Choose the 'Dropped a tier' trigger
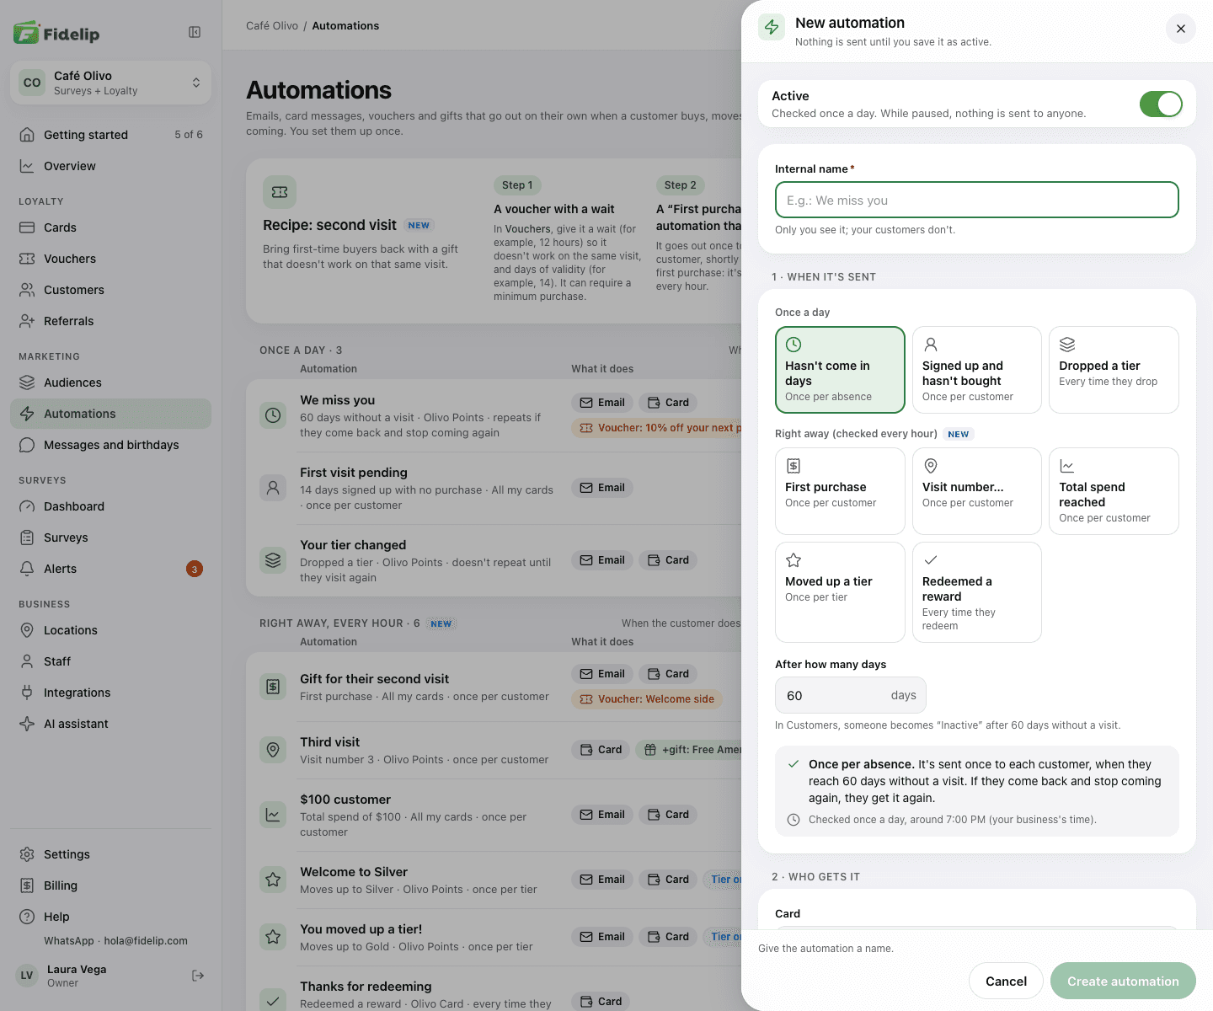This screenshot has height=1011, width=1213. (1114, 370)
